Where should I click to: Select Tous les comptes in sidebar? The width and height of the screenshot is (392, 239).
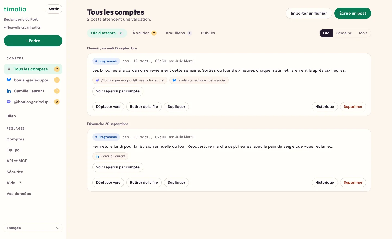pos(33,69)
